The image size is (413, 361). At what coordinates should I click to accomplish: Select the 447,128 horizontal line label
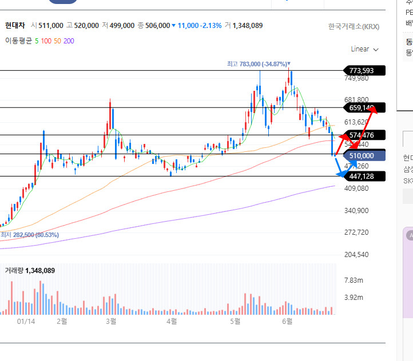[x=364, y=176]
